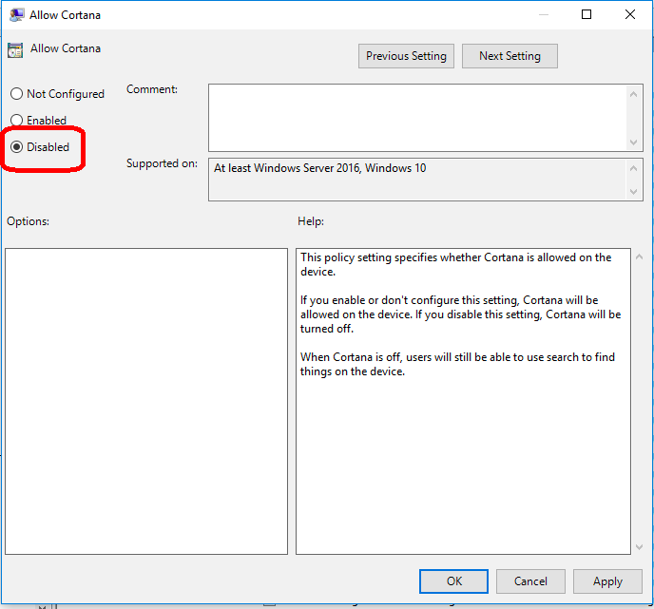Close the Allow Cortana dialog
The image size is (654, 609).
pyautogui.click(x=630, y=14)
